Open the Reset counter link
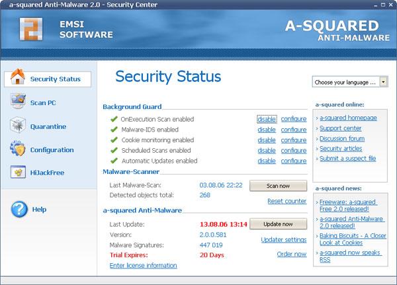This screenshot has width=397, height=285. point(287,201)
